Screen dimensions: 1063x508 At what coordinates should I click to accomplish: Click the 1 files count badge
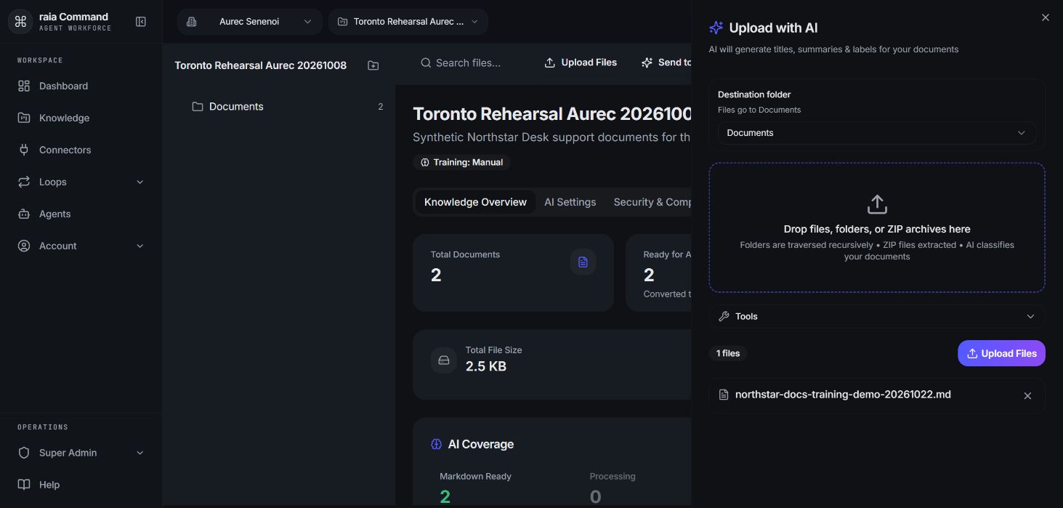(728, 353)
